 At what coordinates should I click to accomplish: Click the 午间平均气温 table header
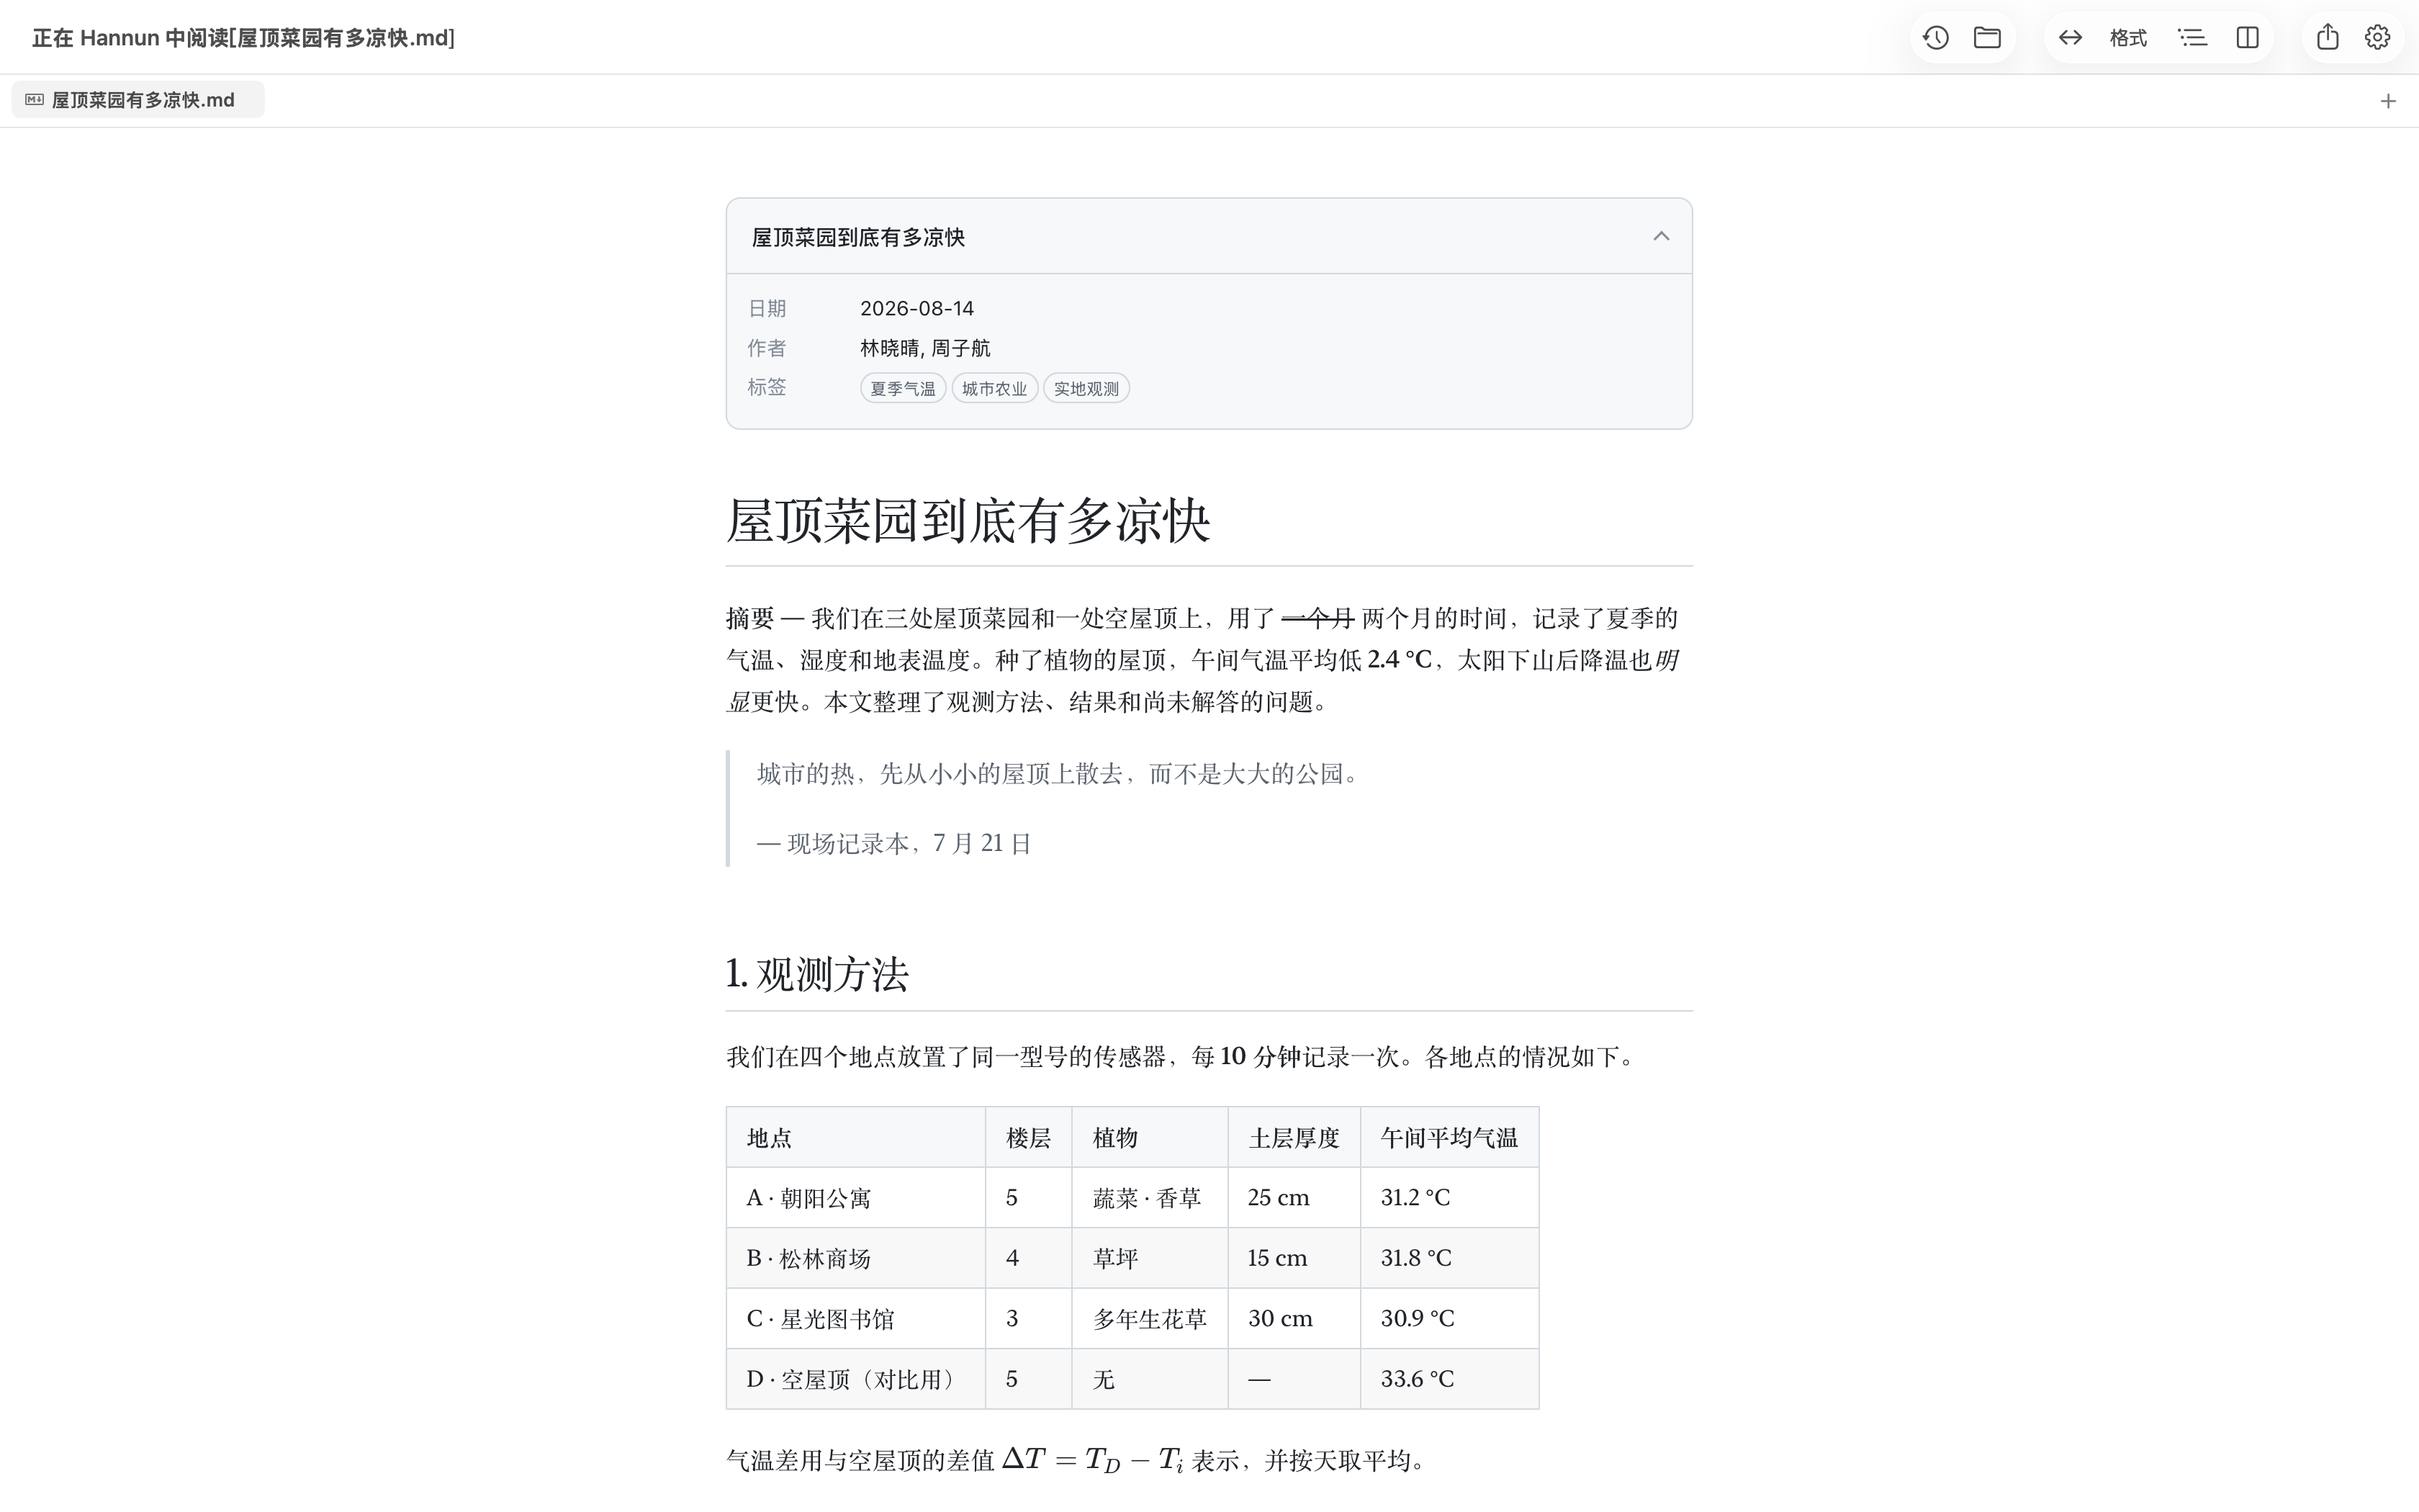click(1449, 1138)
